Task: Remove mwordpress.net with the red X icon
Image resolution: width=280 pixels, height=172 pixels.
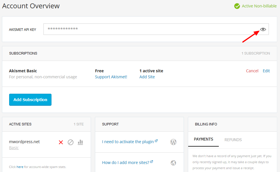Action: [x=61, y=142]
